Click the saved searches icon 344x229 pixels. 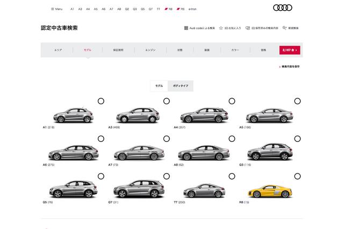click(248, 28)
